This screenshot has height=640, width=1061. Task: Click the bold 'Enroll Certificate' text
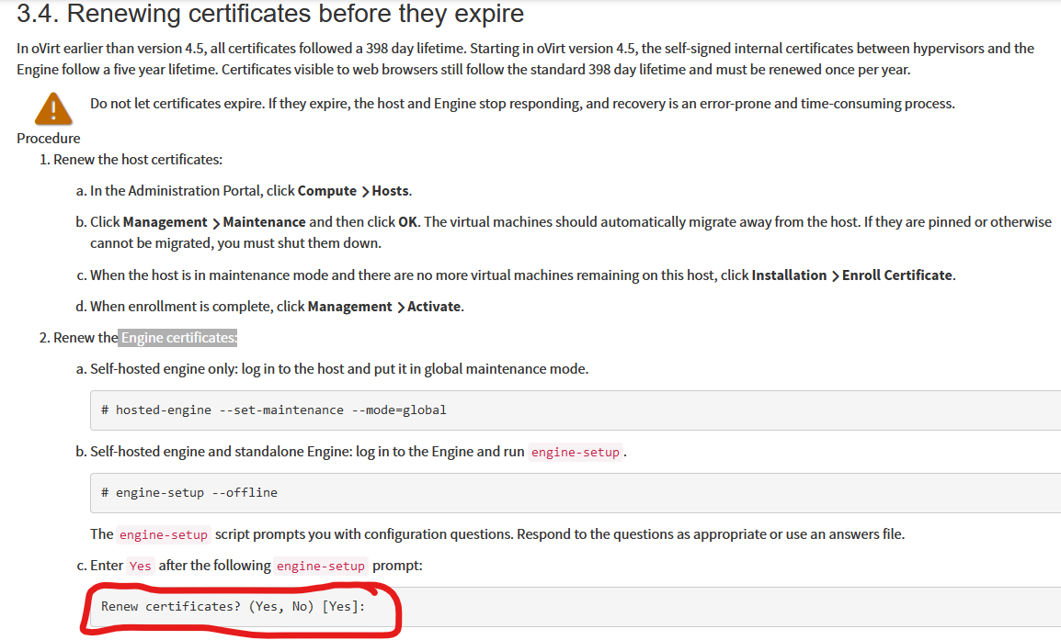tap(896, 275)
